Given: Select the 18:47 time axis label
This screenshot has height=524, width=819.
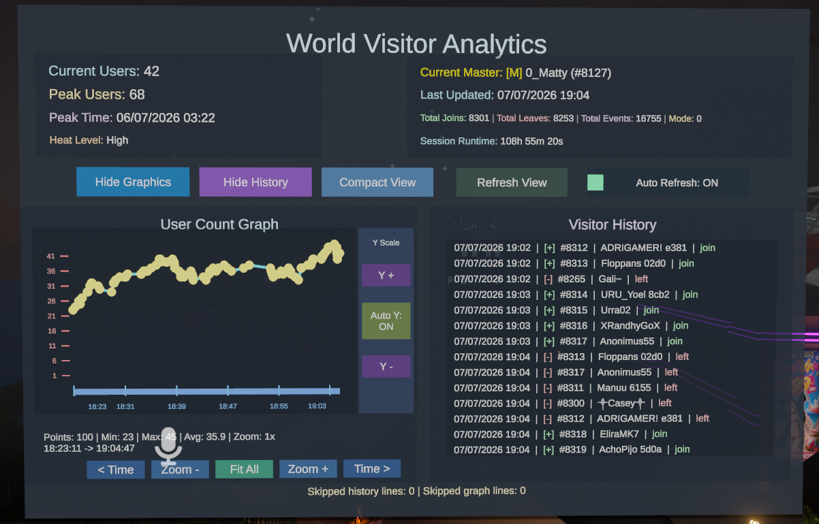Looking at the screenshot, I should coord(228,406).
